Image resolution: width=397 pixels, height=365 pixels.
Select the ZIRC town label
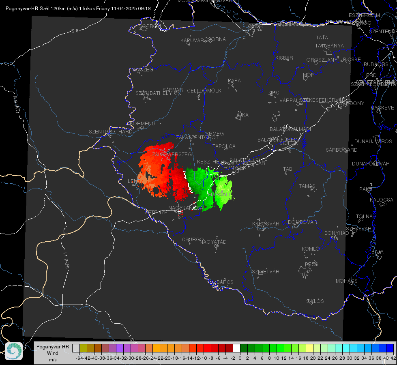(274, 93)
